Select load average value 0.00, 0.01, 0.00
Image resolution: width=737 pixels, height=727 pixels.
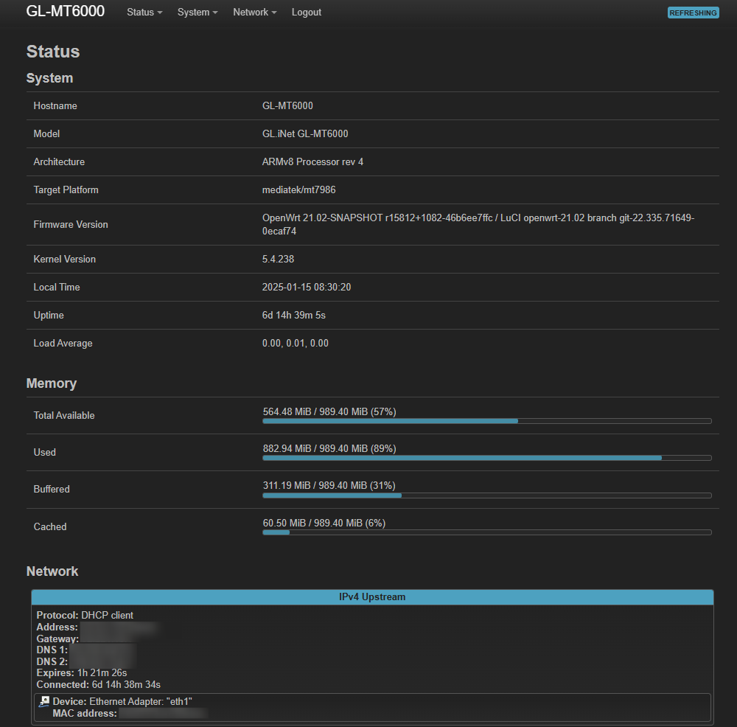296,344
